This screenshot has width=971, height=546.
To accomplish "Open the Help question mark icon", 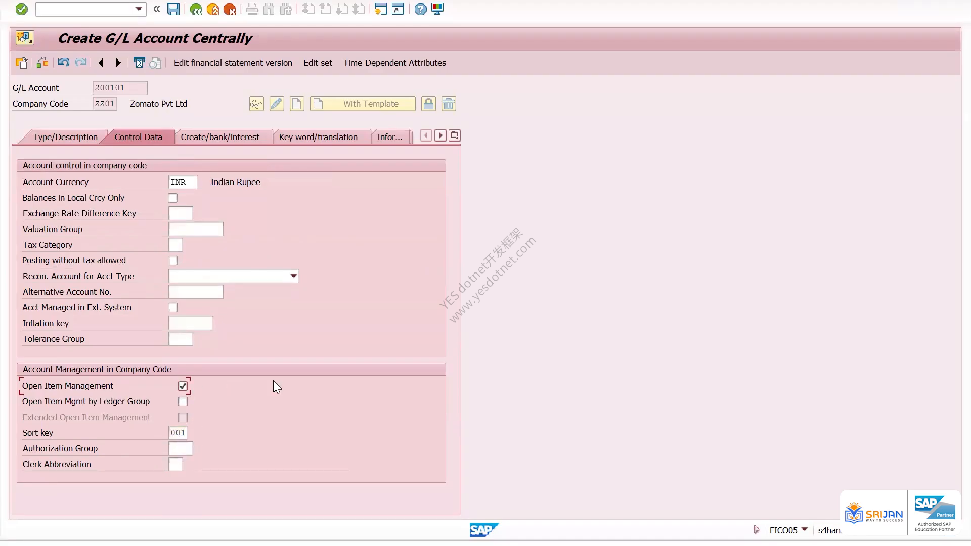I will [420, 9].
